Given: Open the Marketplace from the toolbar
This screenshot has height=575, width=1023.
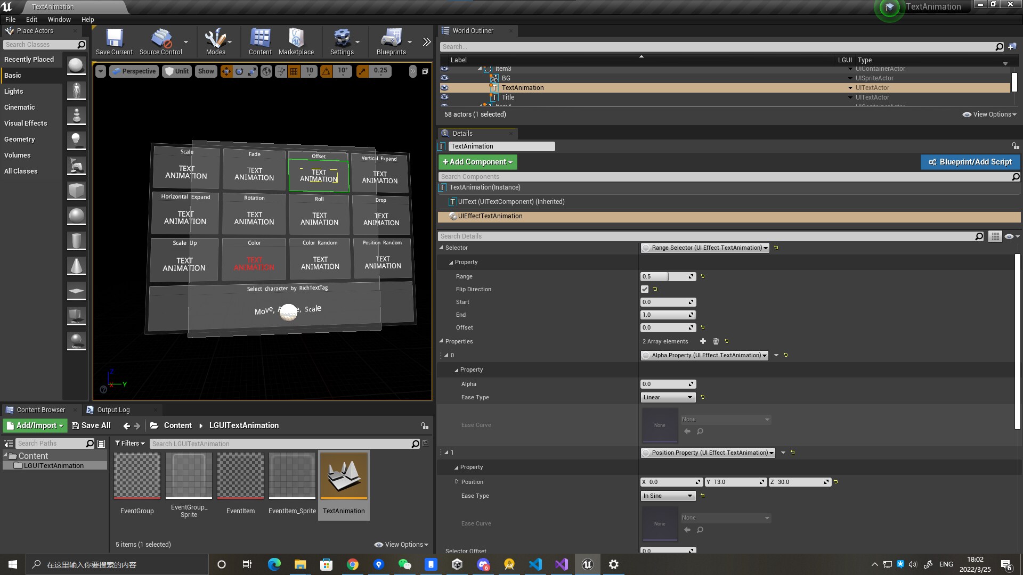Looking at the screenshot, I should coord(296,42).
